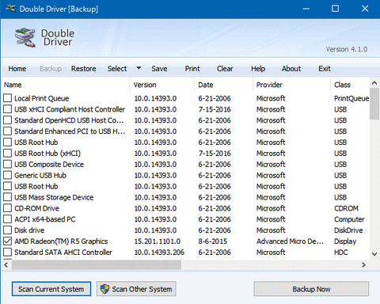Sort by the Date column header
Image resolution: width=380 pixels, height=304 pixels.
click(224, 85)
